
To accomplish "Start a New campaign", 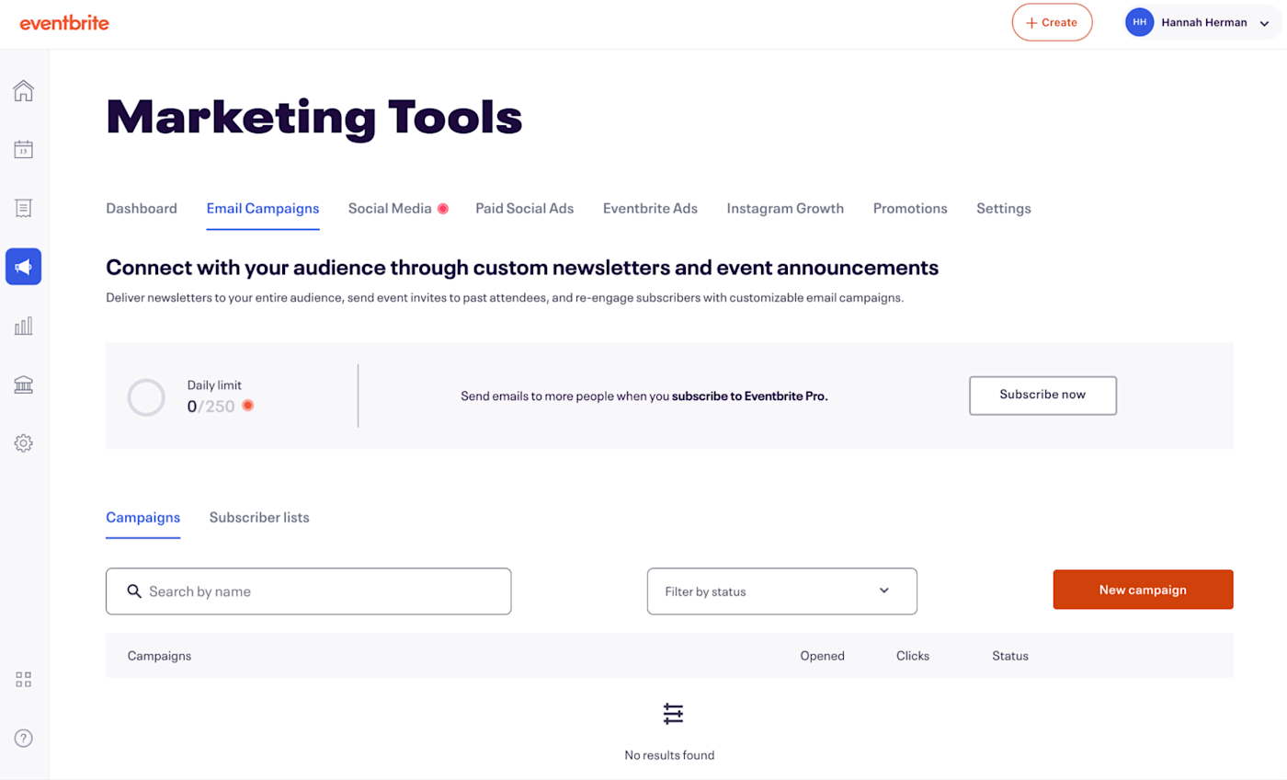I will pyautogui.click(x=1143, y=590).
